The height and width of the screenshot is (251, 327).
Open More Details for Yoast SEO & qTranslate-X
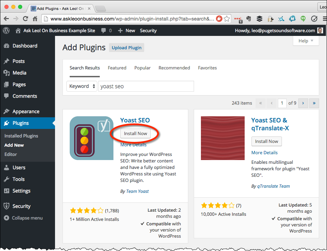pos(264,153)
